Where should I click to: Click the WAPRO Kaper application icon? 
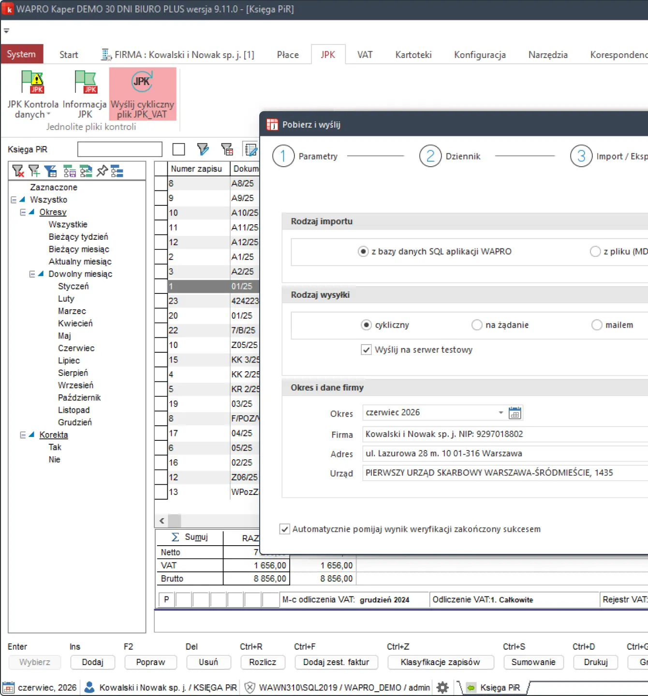click(8, 9)
